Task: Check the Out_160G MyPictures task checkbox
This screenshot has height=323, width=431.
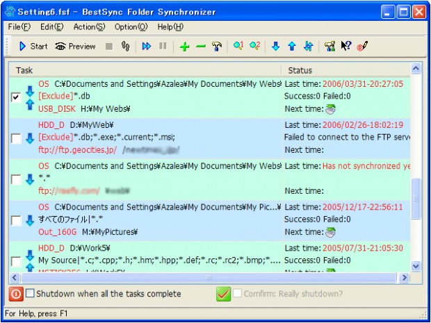Action: click(16, 220)
